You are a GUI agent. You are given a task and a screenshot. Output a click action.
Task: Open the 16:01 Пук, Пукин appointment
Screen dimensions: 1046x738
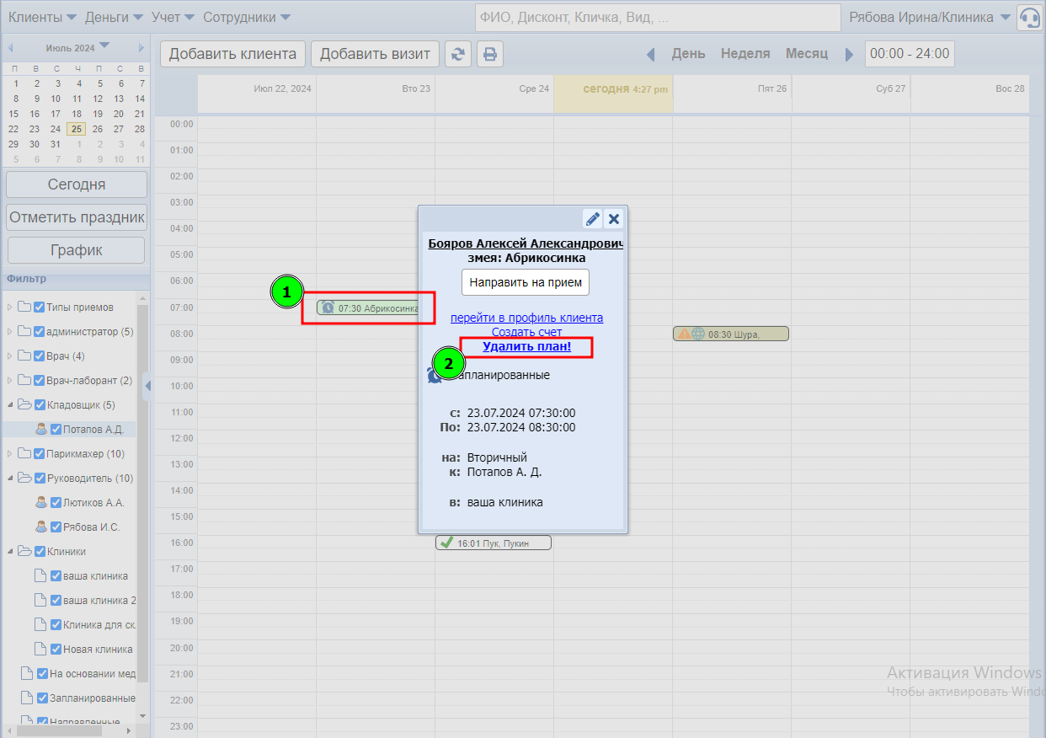coord(494,543)
